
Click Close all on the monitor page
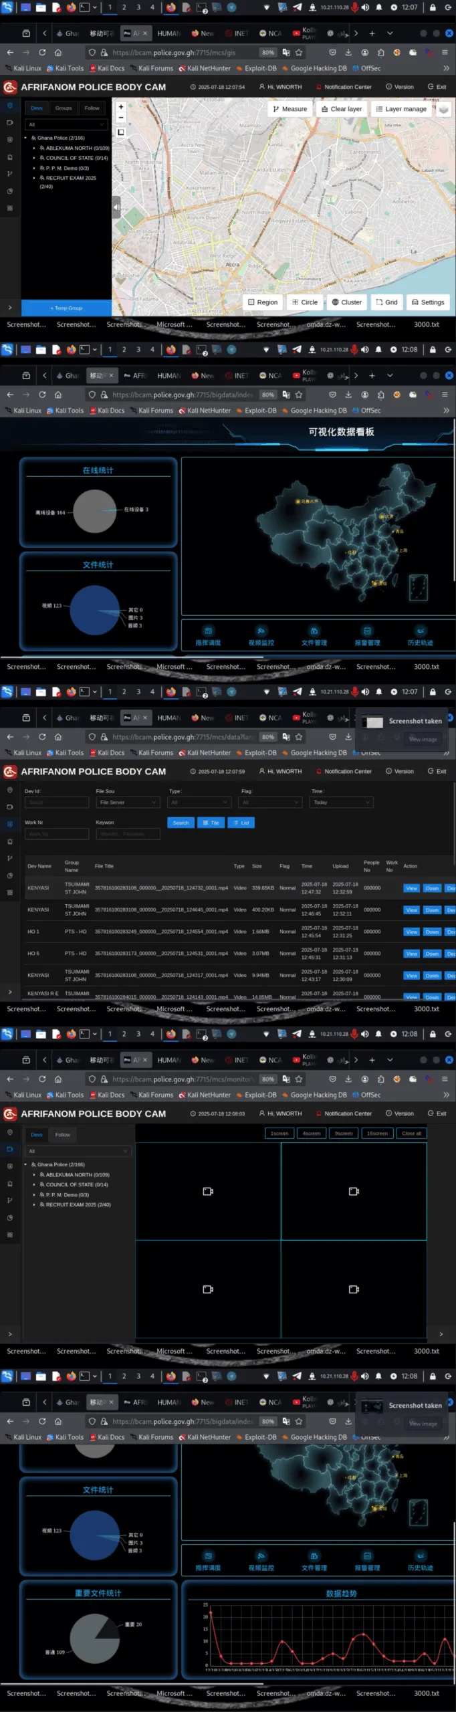click(411, 1134)
